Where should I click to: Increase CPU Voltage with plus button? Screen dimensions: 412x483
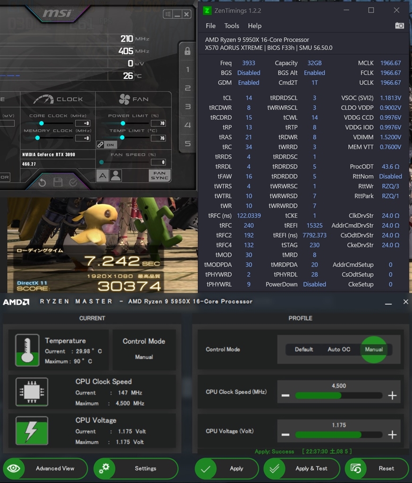[392, 435]
